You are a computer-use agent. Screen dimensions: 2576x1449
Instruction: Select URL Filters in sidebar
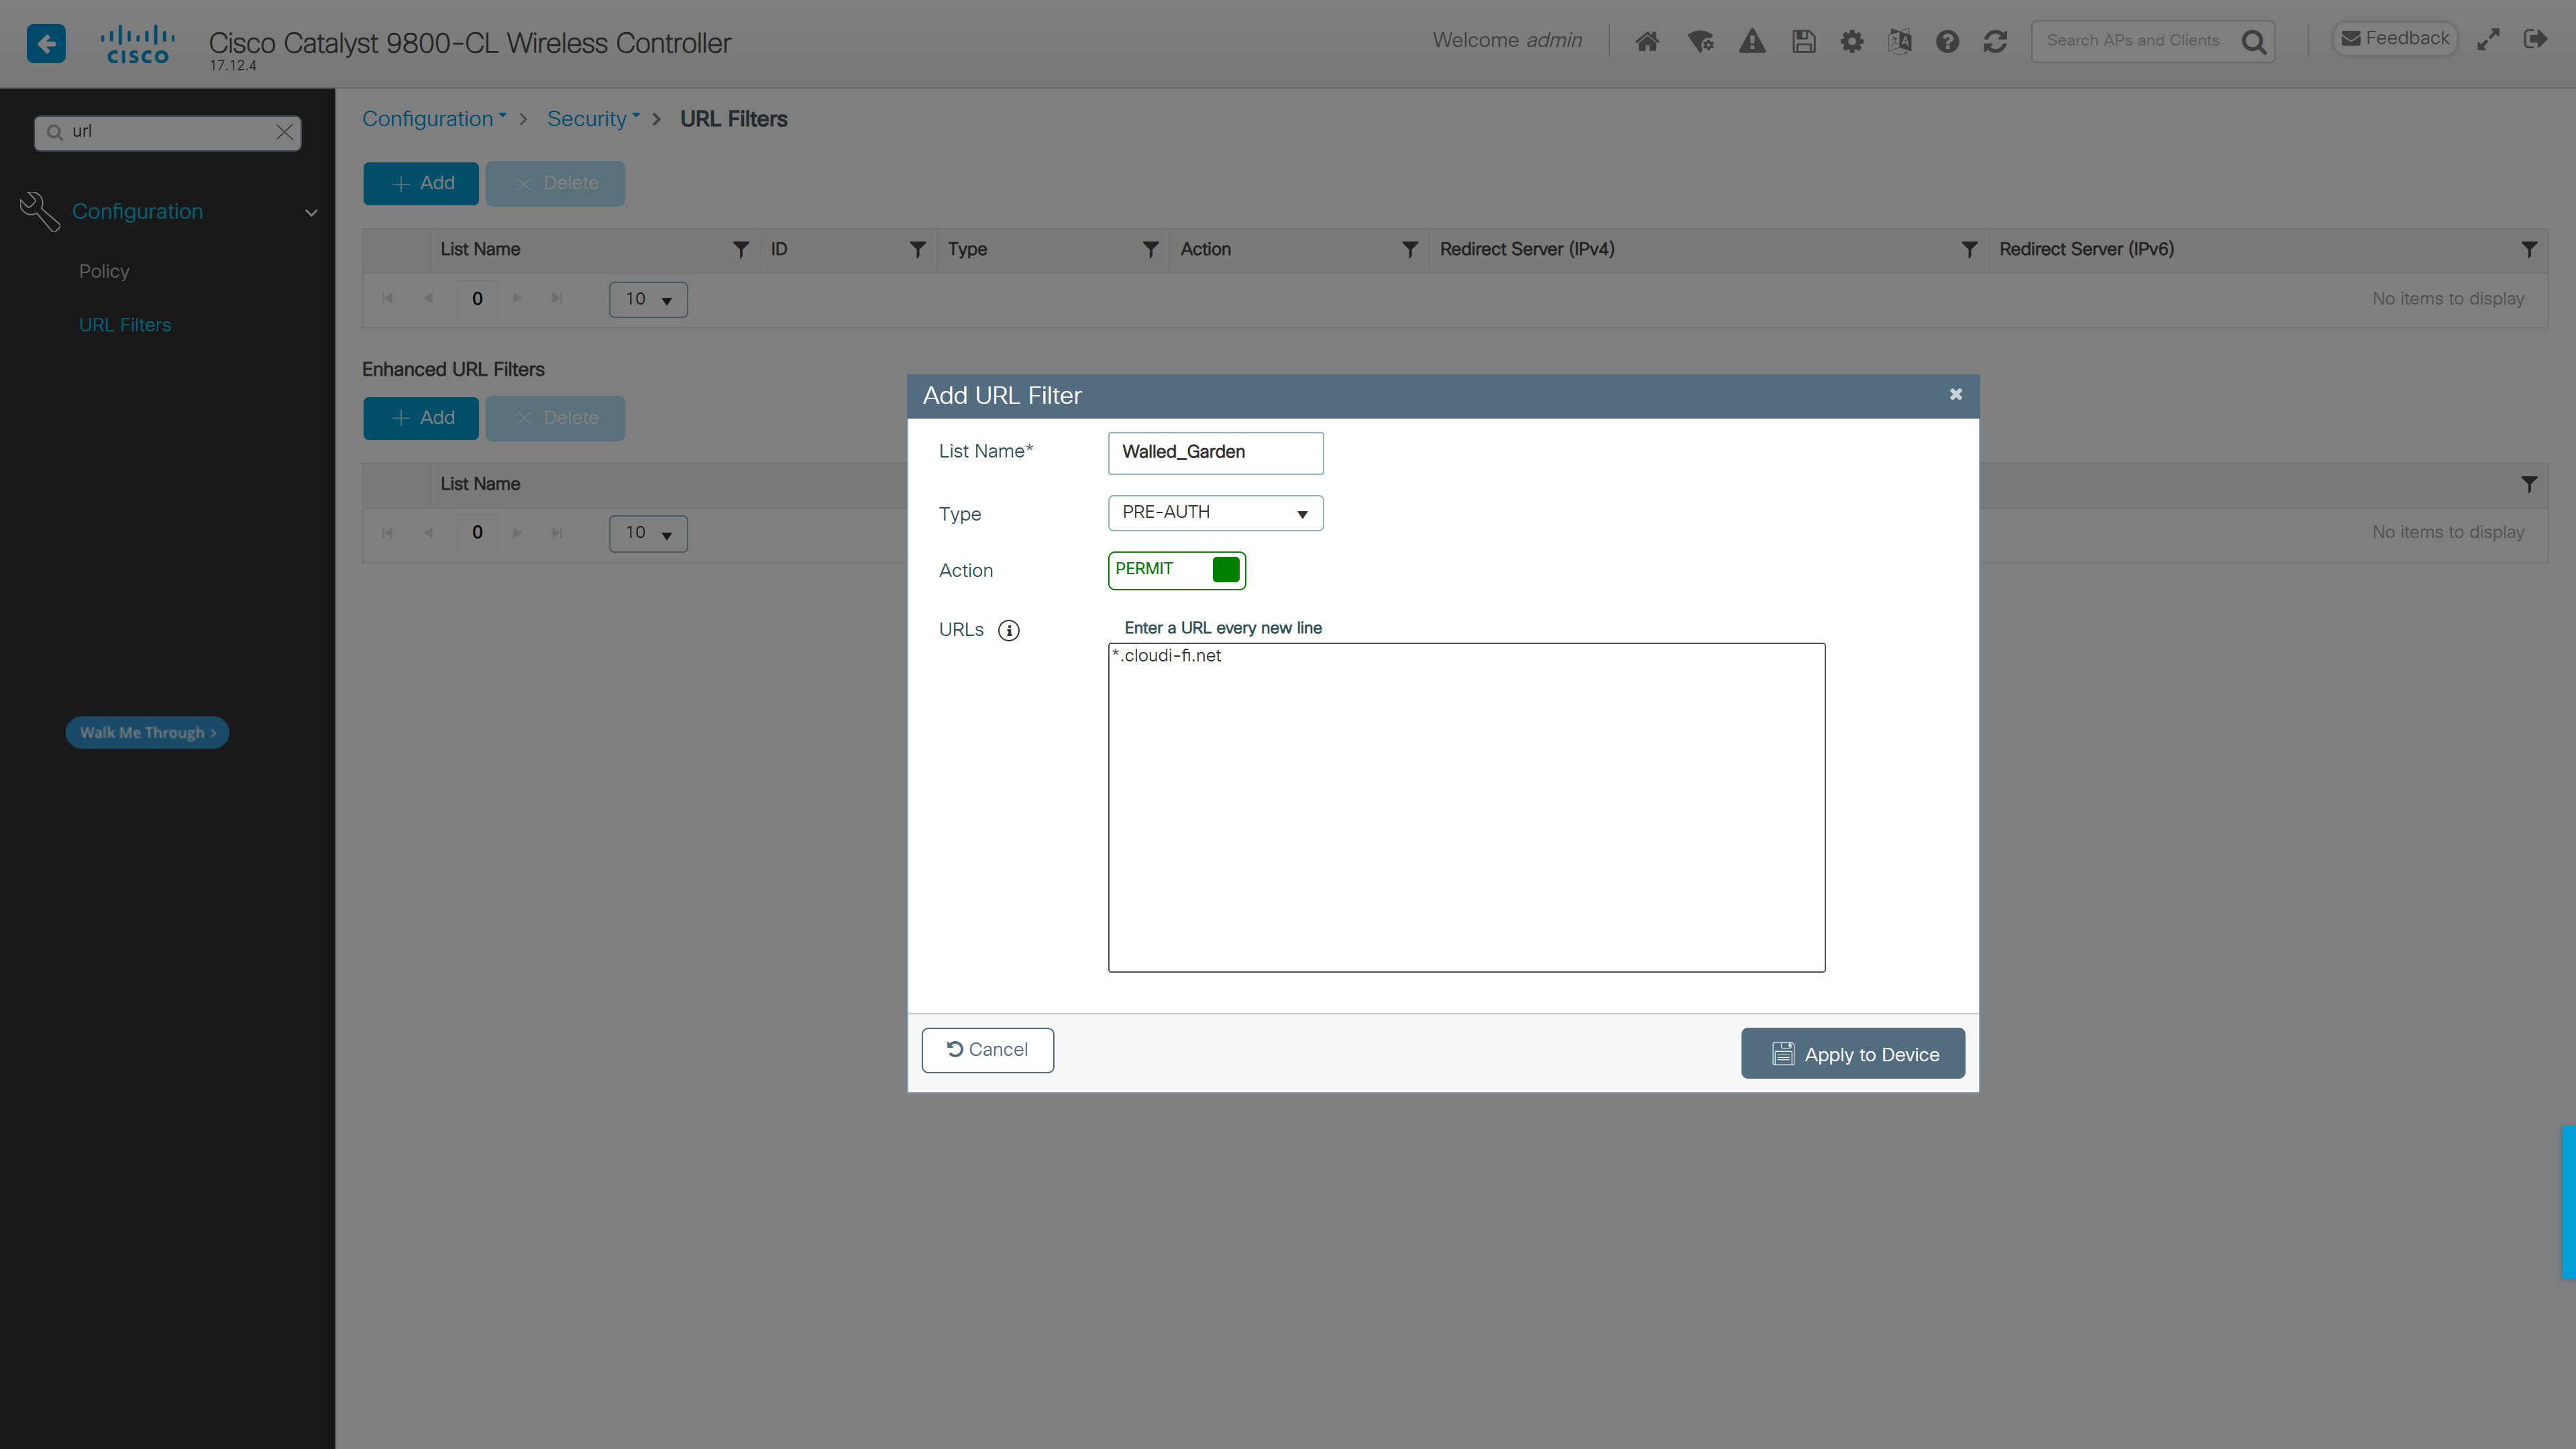pos(125,325)
